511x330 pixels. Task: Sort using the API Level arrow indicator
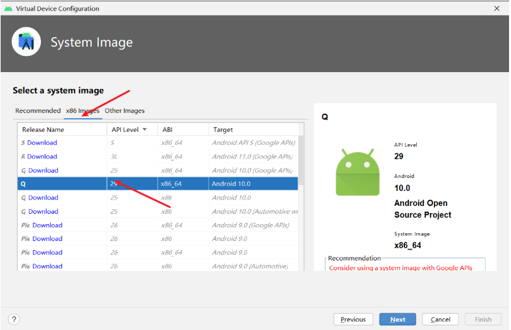144,129
